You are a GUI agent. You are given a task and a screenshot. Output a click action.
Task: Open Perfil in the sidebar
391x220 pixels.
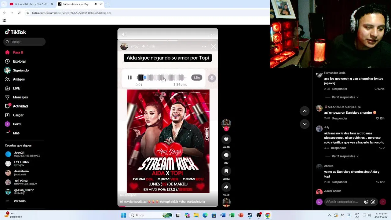(13, 124)
